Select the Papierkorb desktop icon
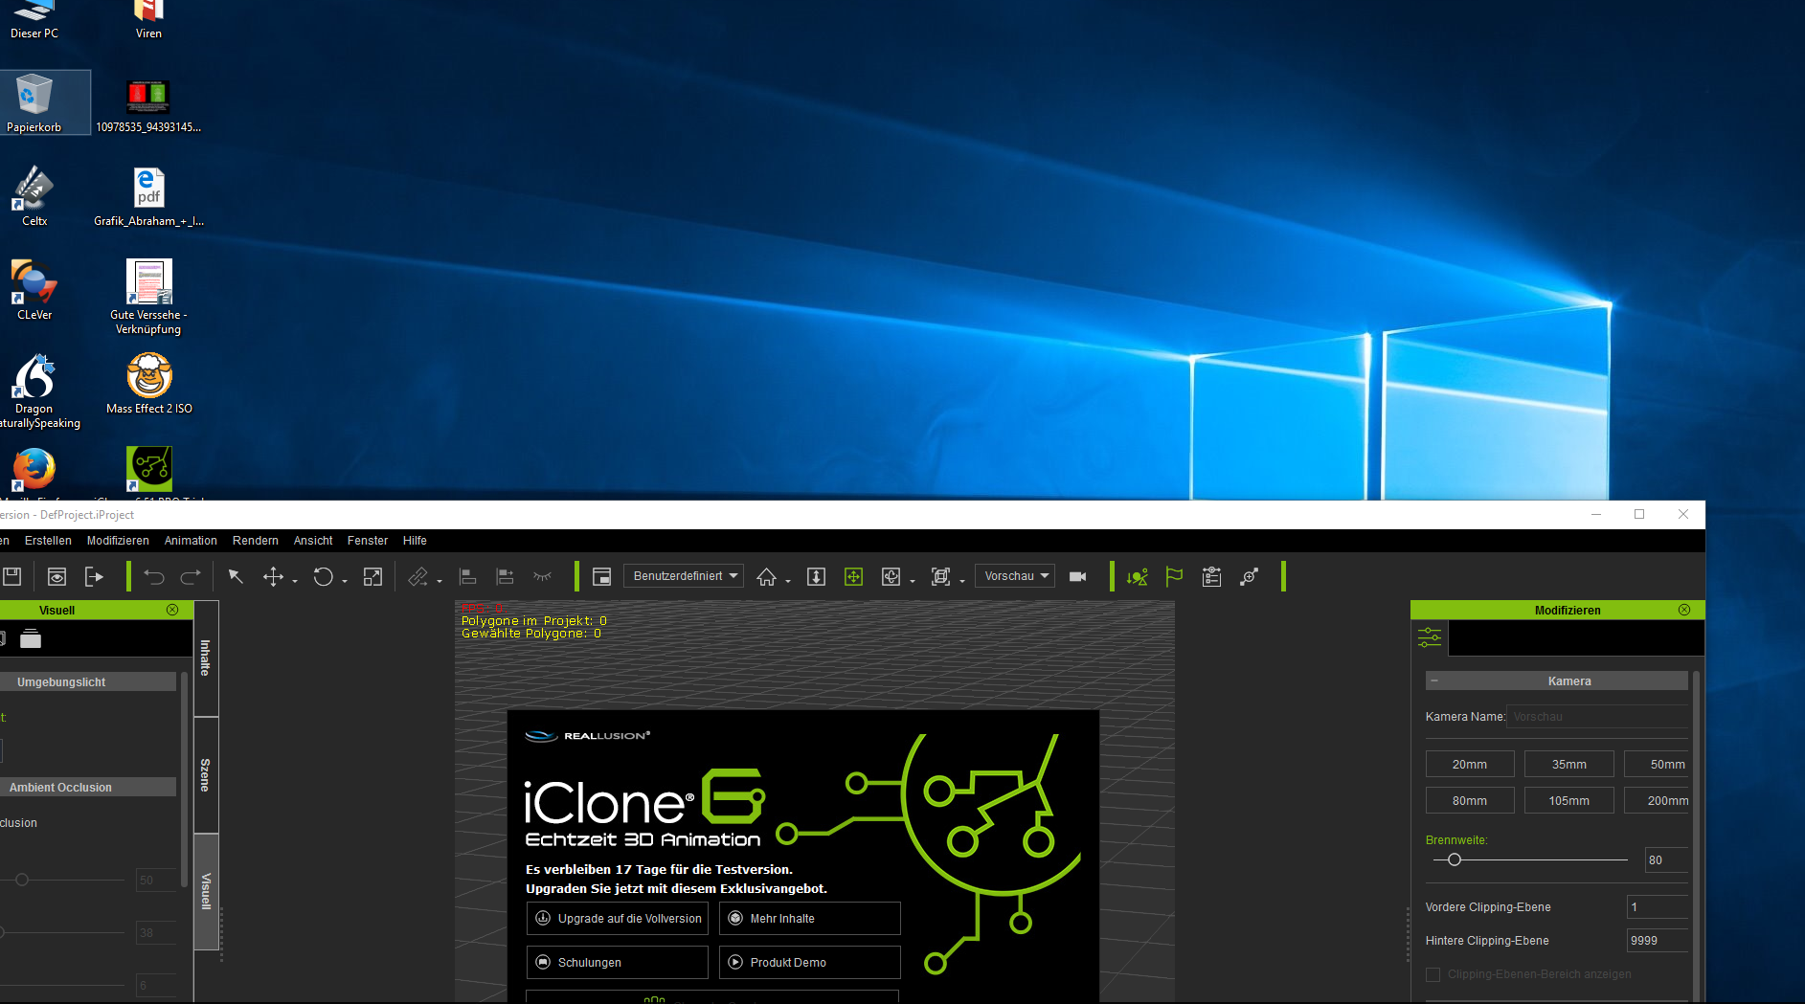This screenshot has width=1805, height=1004. click(x=34, y=102)
